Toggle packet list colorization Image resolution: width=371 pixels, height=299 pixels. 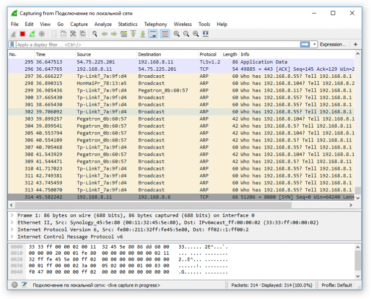165,34
